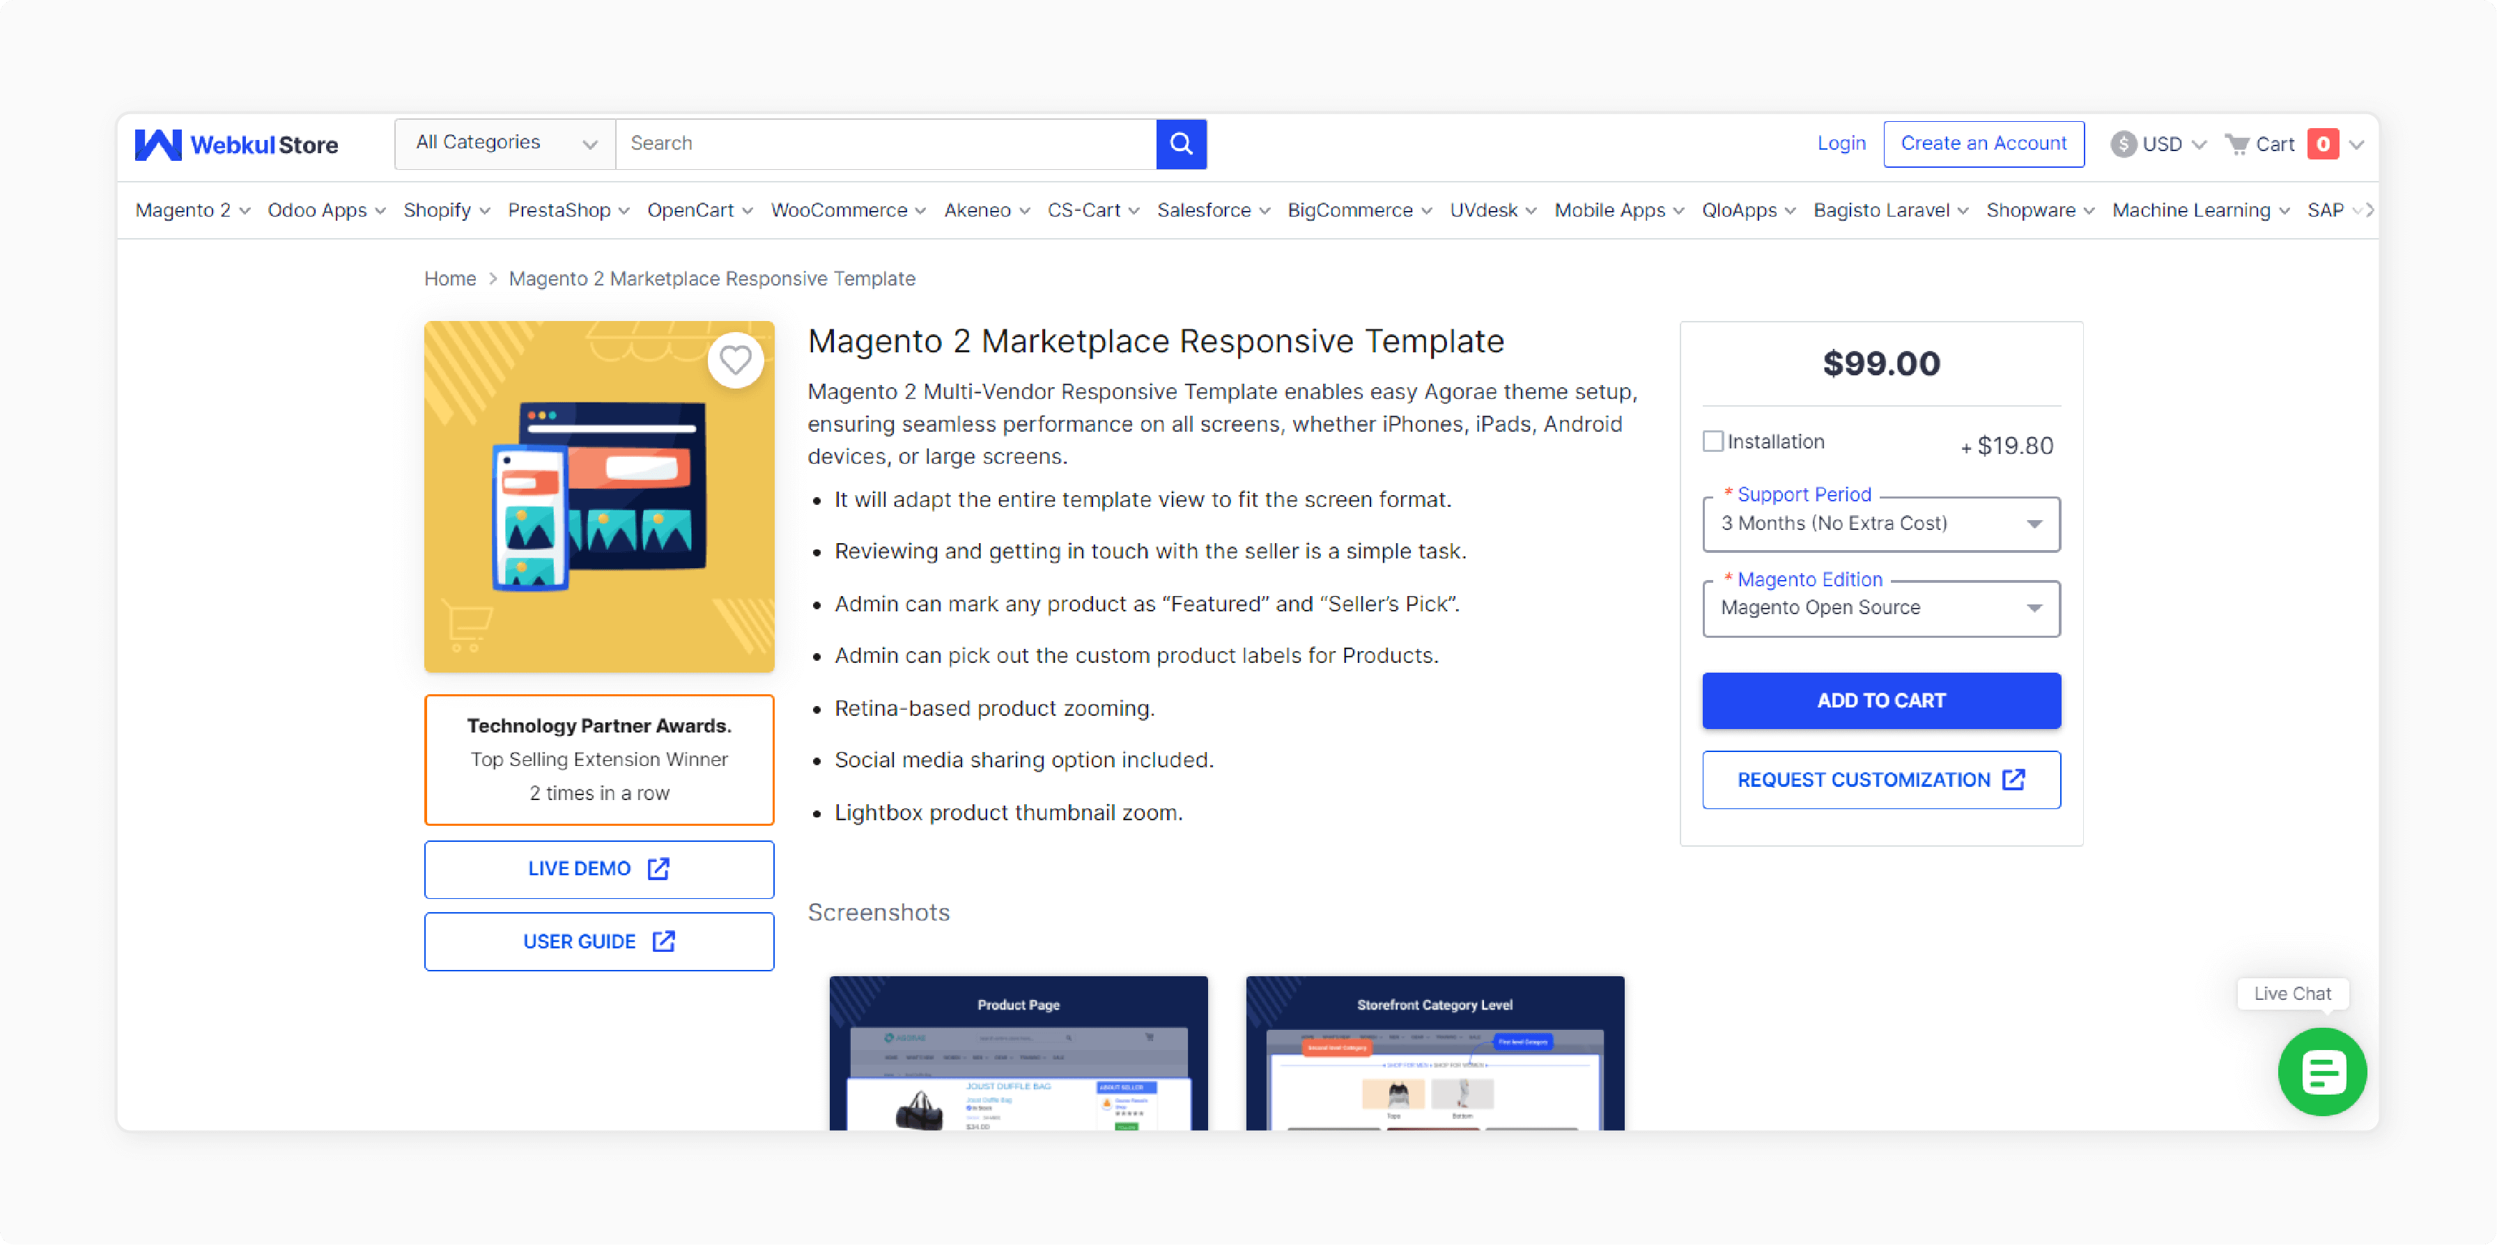Click the Login link
The height and width of the screenshot is (1245, 2497).
(x=1841, y=143)
